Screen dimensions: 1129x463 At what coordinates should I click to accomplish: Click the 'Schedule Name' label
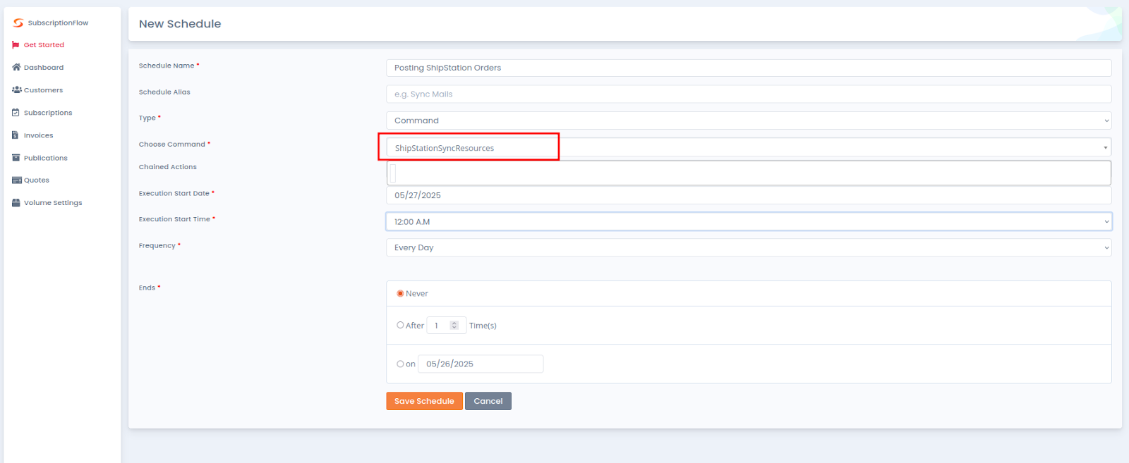(167, 66)
